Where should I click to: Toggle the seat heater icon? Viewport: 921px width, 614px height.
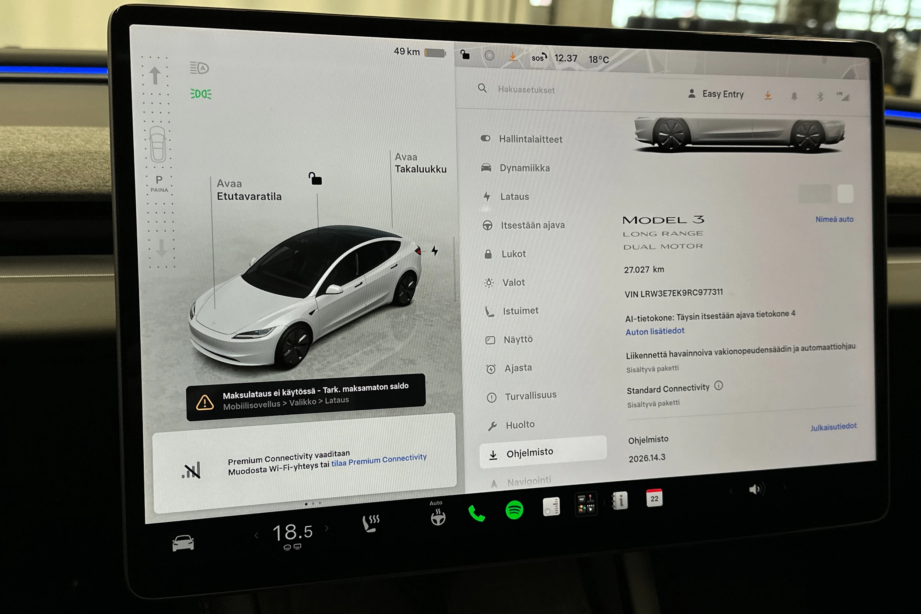[x=371, y=523]
